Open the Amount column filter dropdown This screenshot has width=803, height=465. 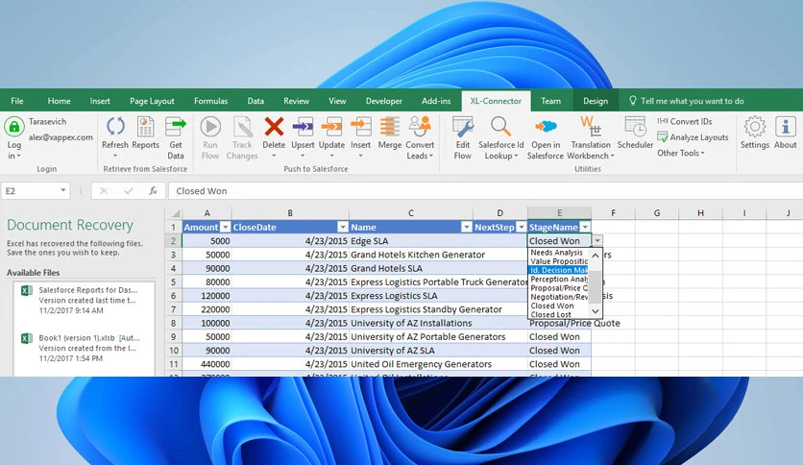(225, 228)
